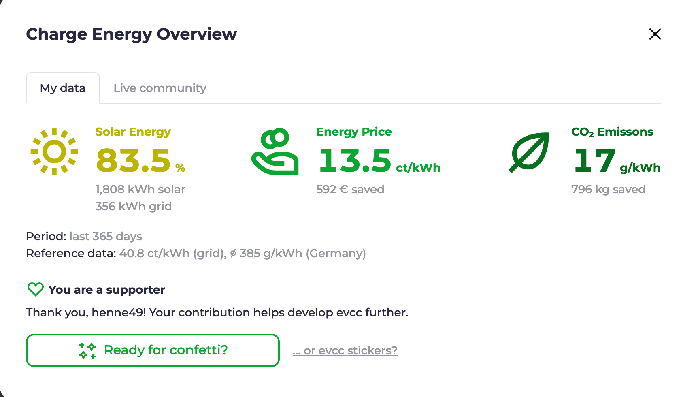Click the "796 kg saved" text
The width and height of the screenshot is (681, 397).
point(608,189)
